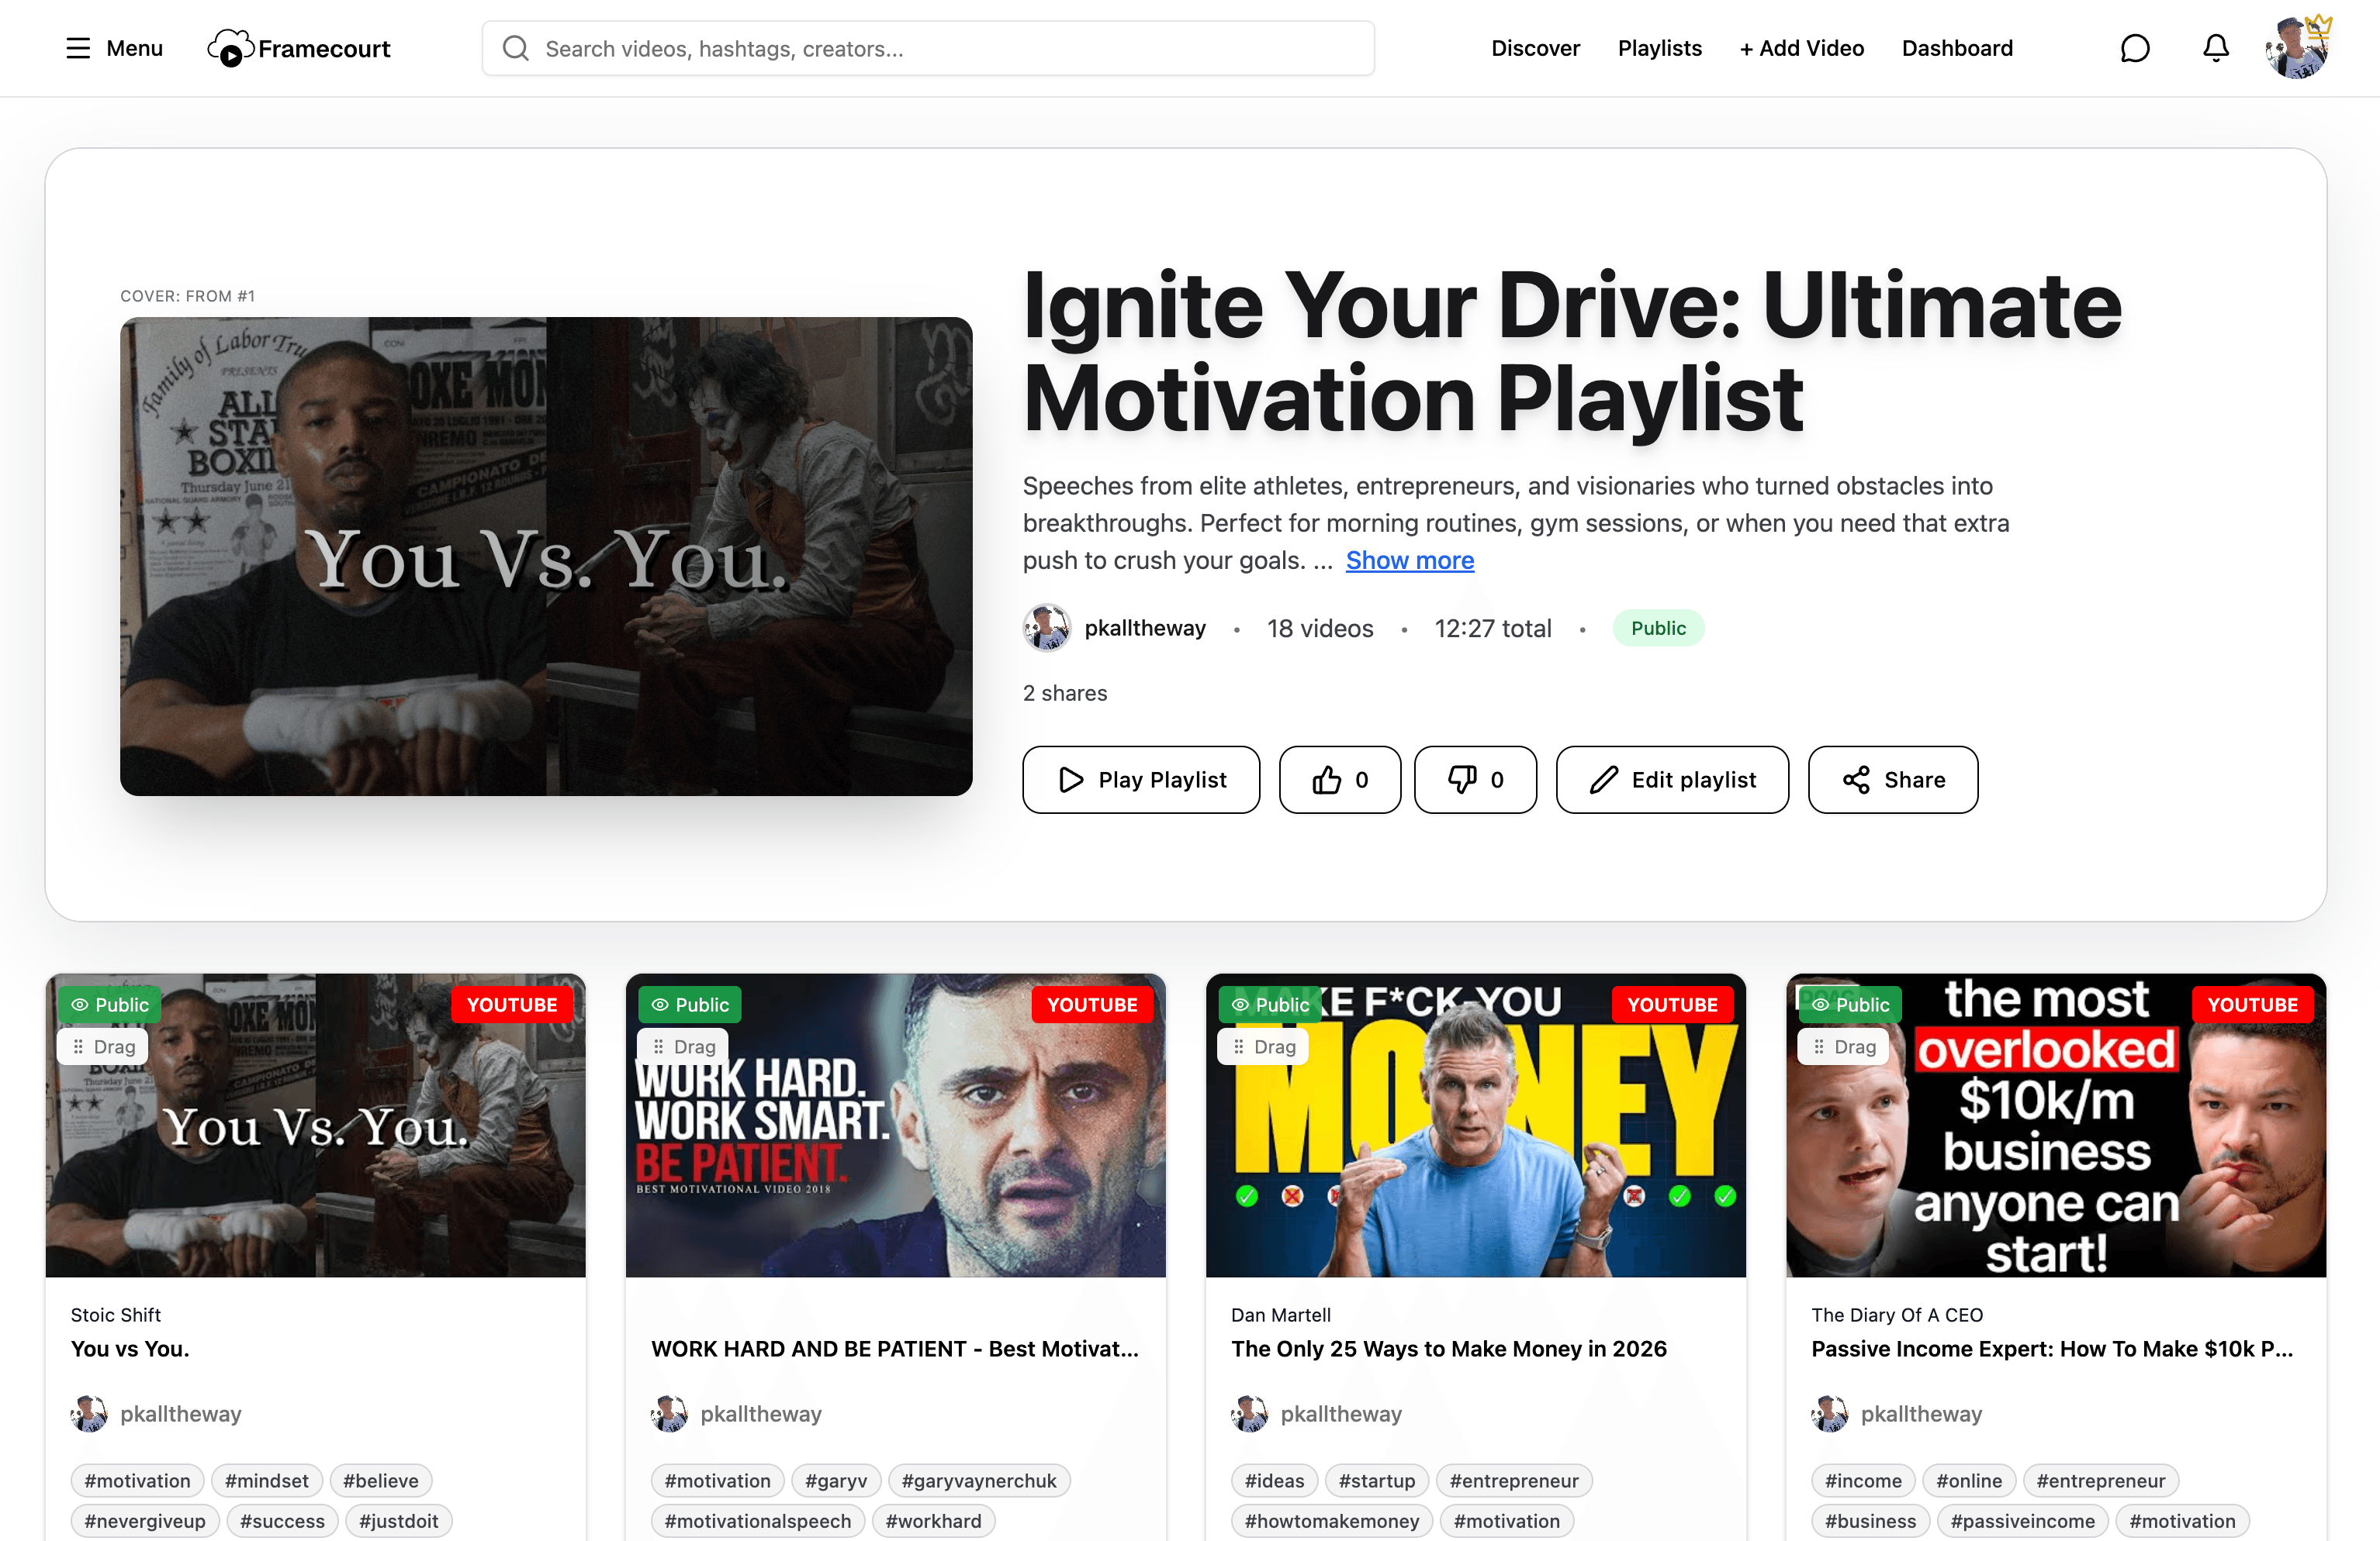Open the messages chat bubble icon
Viewport: 2380px width, 1541px height.
[x=2134, y=48]
